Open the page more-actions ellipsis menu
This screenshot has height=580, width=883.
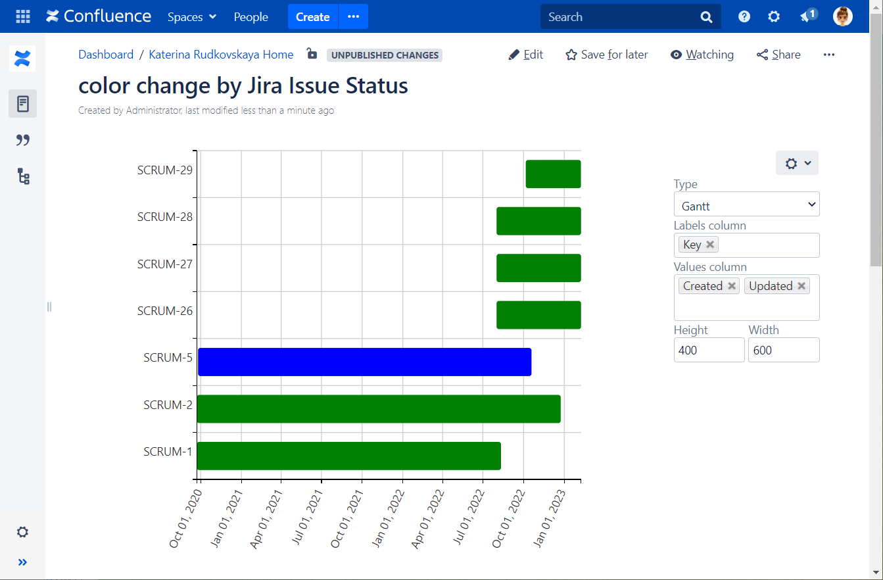[x=828, y=55]
